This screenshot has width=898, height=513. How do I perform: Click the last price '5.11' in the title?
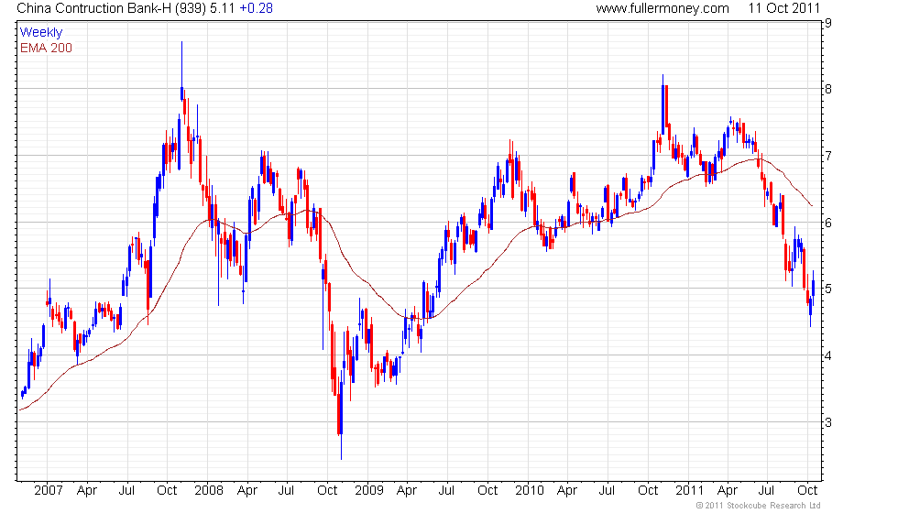[222, 8]
